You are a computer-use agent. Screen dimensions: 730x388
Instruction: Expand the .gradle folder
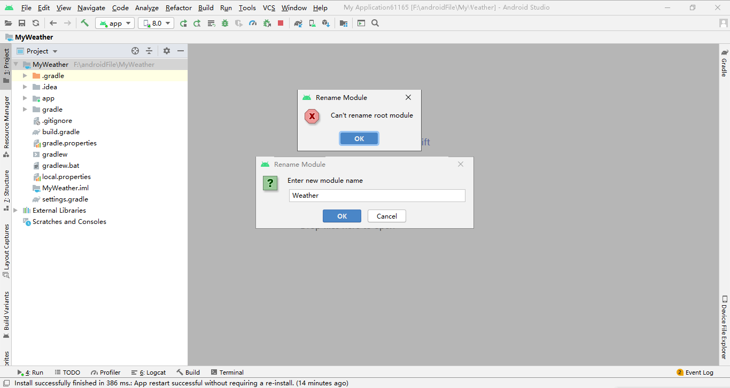tap(25, 76)
